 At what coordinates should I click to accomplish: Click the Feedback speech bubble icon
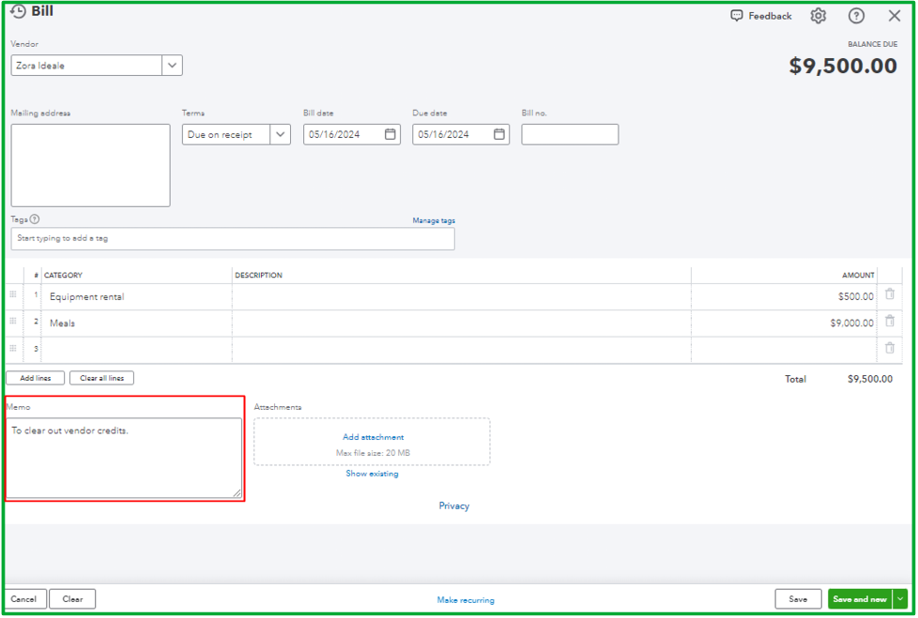click(737, 16)
